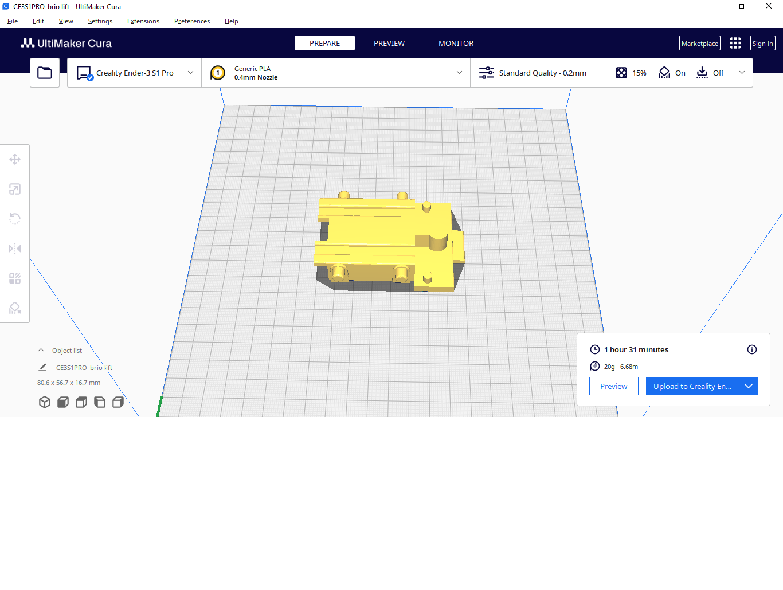
Task: Open the Extensions menu
Action: pyautogui.click(x=143, y=21)
